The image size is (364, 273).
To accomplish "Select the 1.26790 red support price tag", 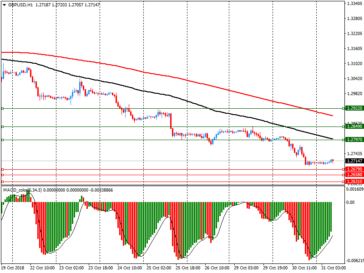I will coord(354,169).
